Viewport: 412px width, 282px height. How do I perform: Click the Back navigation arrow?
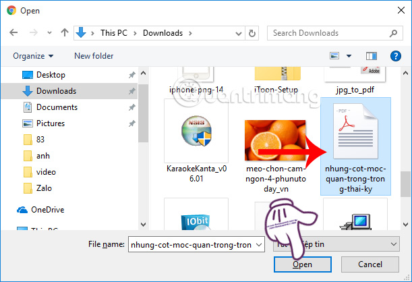click(x=13, y=33)
